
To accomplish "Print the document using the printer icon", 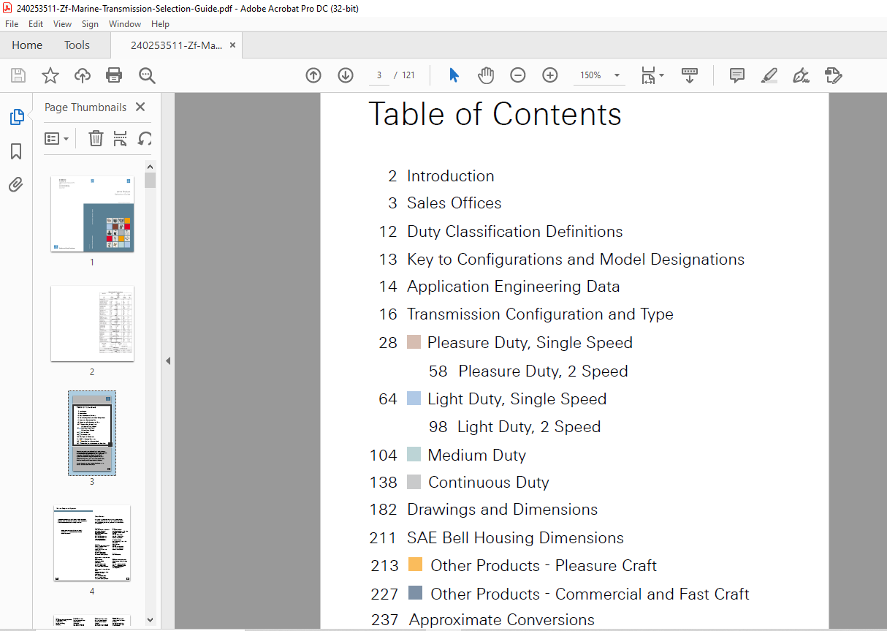I will [114, 75].
